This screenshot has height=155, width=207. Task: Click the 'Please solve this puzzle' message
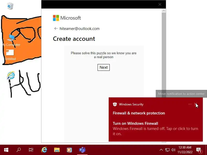click(104, 55)
